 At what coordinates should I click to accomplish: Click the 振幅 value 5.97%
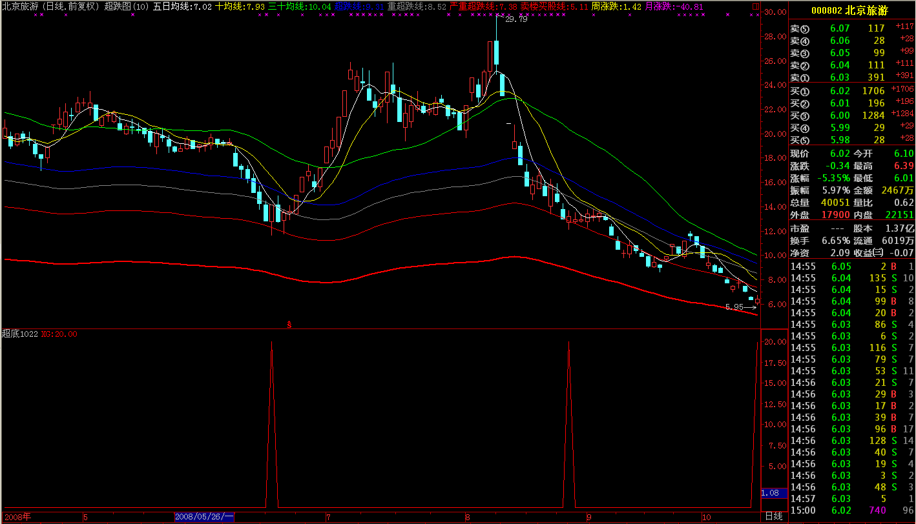click(x=836, y=190)
